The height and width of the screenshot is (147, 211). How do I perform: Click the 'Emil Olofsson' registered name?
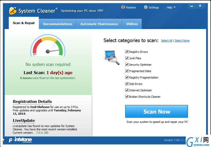point(40,107)
